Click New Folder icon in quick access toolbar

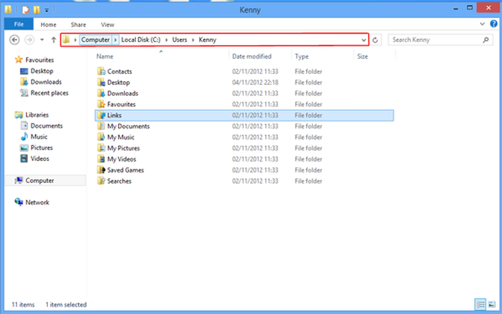[37, 10]
